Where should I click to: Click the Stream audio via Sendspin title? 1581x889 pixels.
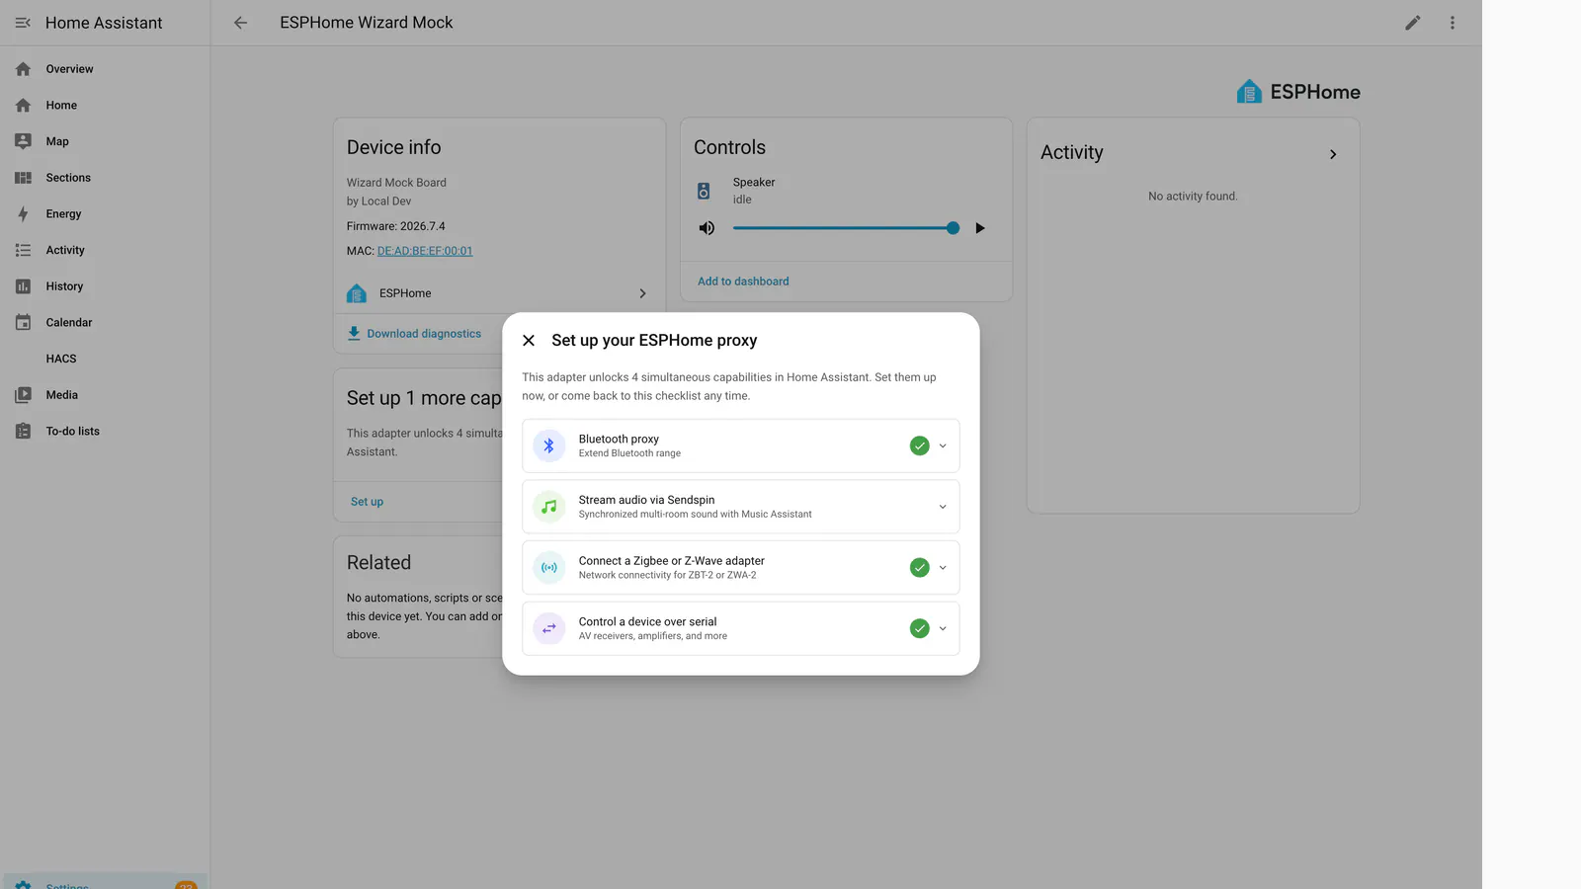click(646, 500)
